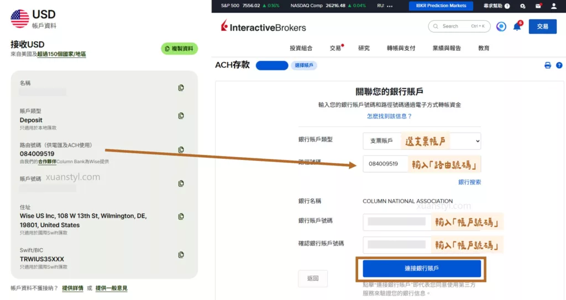Click the blue 交易 button
The image size is (566, 300).
[543, 26]
